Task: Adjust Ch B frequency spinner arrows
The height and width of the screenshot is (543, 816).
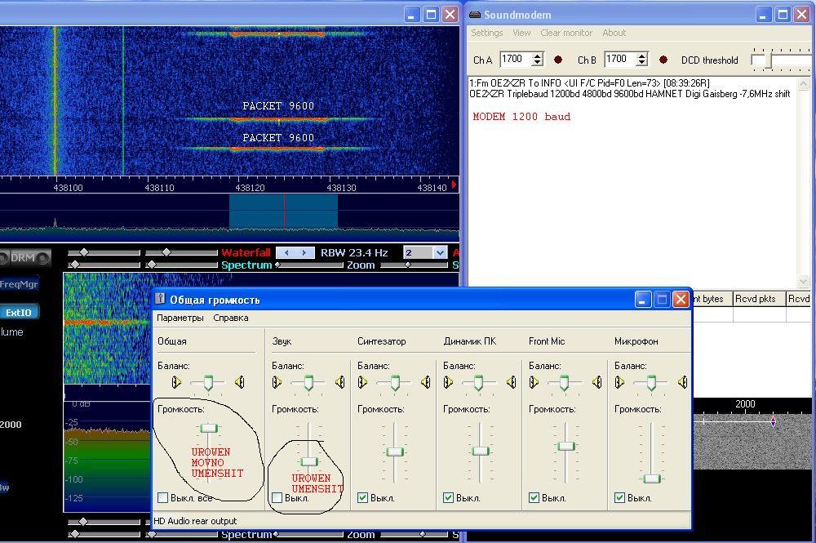Action: [641, 60]
